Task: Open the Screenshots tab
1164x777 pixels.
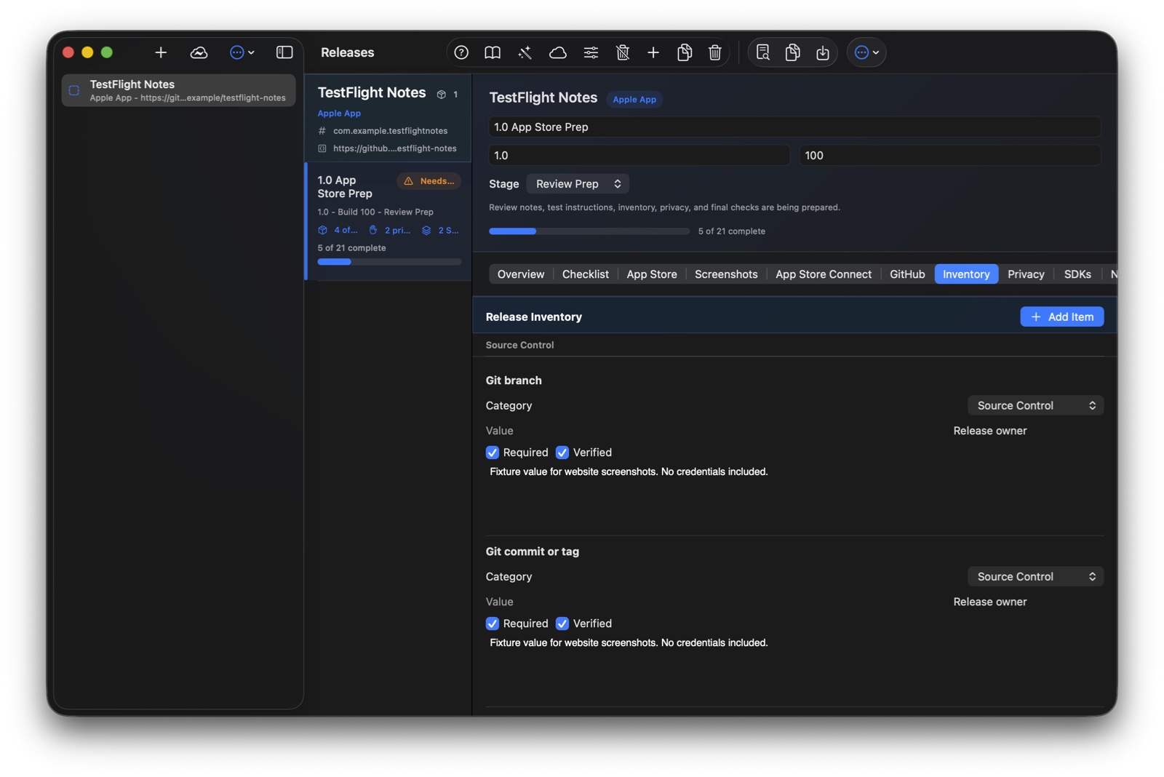Action: [726, 274]
